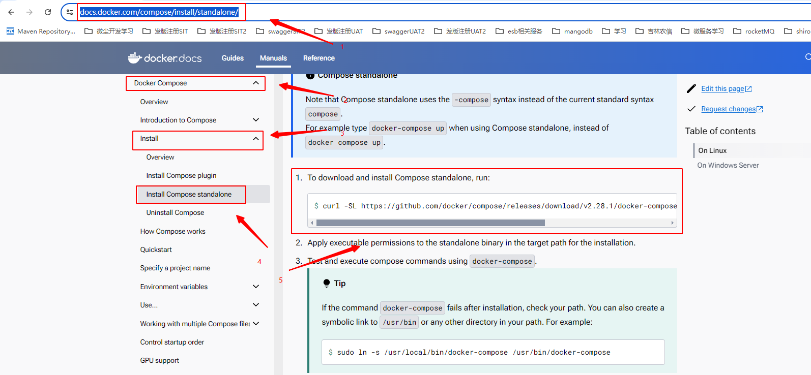Image resolution: width=811 pixels, height=375 pixels.
Task: Expand Introduction to Compose chevron
Action: click(x=256, y=120)
